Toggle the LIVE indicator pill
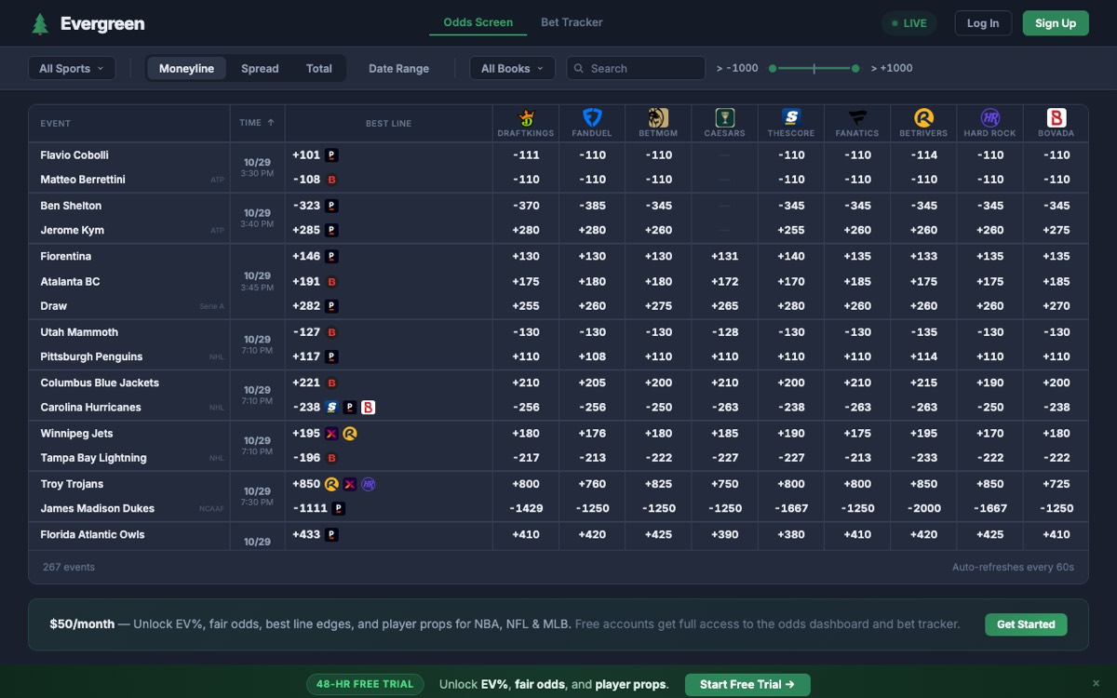This screenshot has width=1117, height=698. click(x=909, y=23)
